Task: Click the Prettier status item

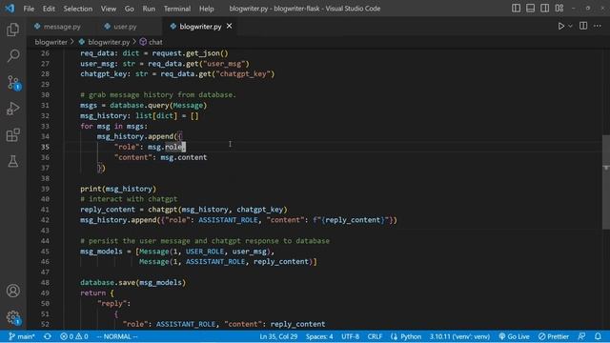Action: 554,336
